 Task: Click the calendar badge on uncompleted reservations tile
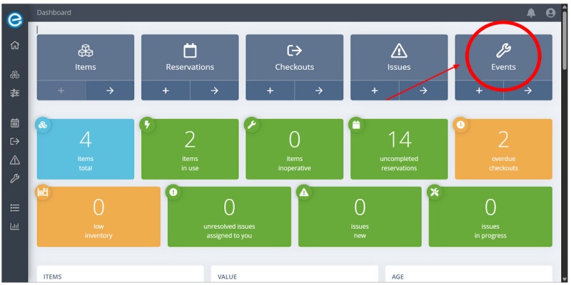coord(356,125)
